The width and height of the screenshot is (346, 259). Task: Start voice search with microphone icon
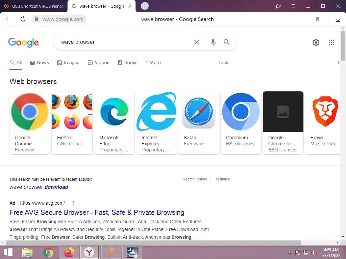pyautogui.click(x=213, y=42)
